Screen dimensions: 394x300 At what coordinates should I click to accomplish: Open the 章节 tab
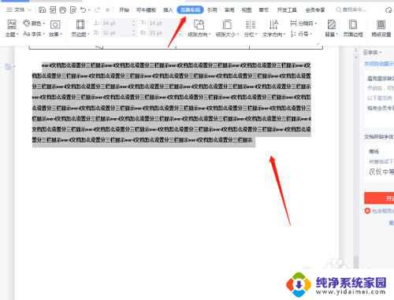click(263, 10)
